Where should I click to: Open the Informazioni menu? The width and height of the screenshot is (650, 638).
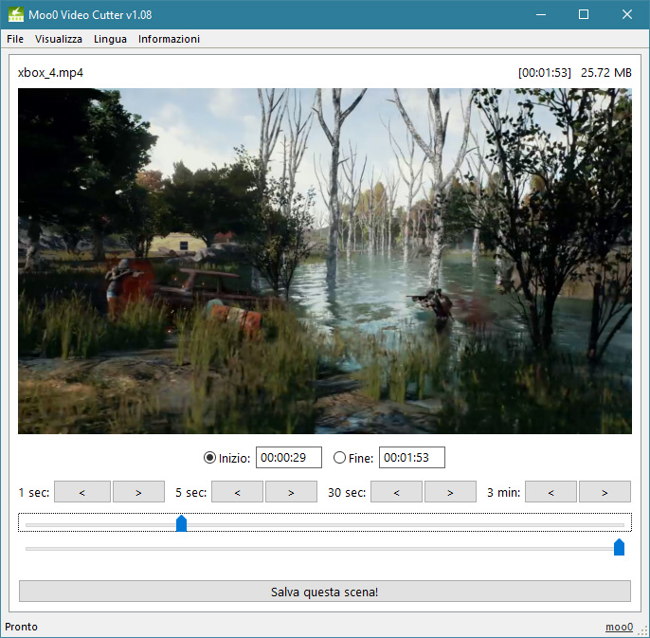click(169, 39)
